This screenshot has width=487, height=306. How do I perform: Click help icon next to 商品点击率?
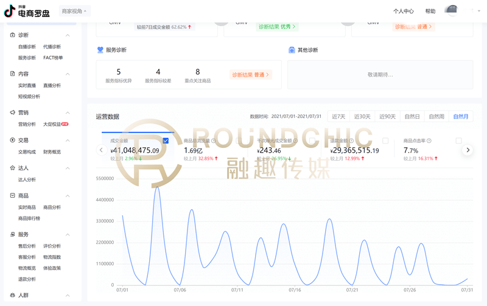(x=430, y=141)
